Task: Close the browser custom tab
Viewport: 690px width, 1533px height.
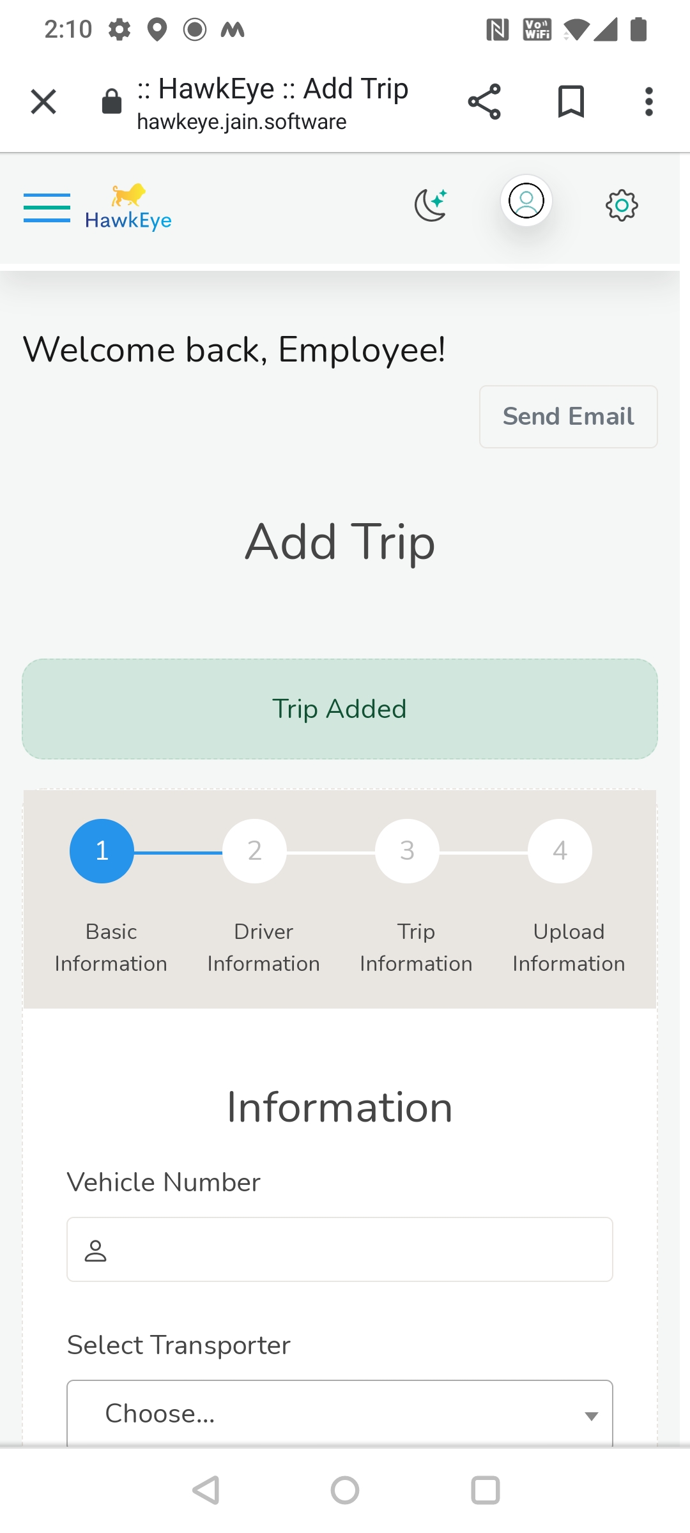Action: pos(43,102)
